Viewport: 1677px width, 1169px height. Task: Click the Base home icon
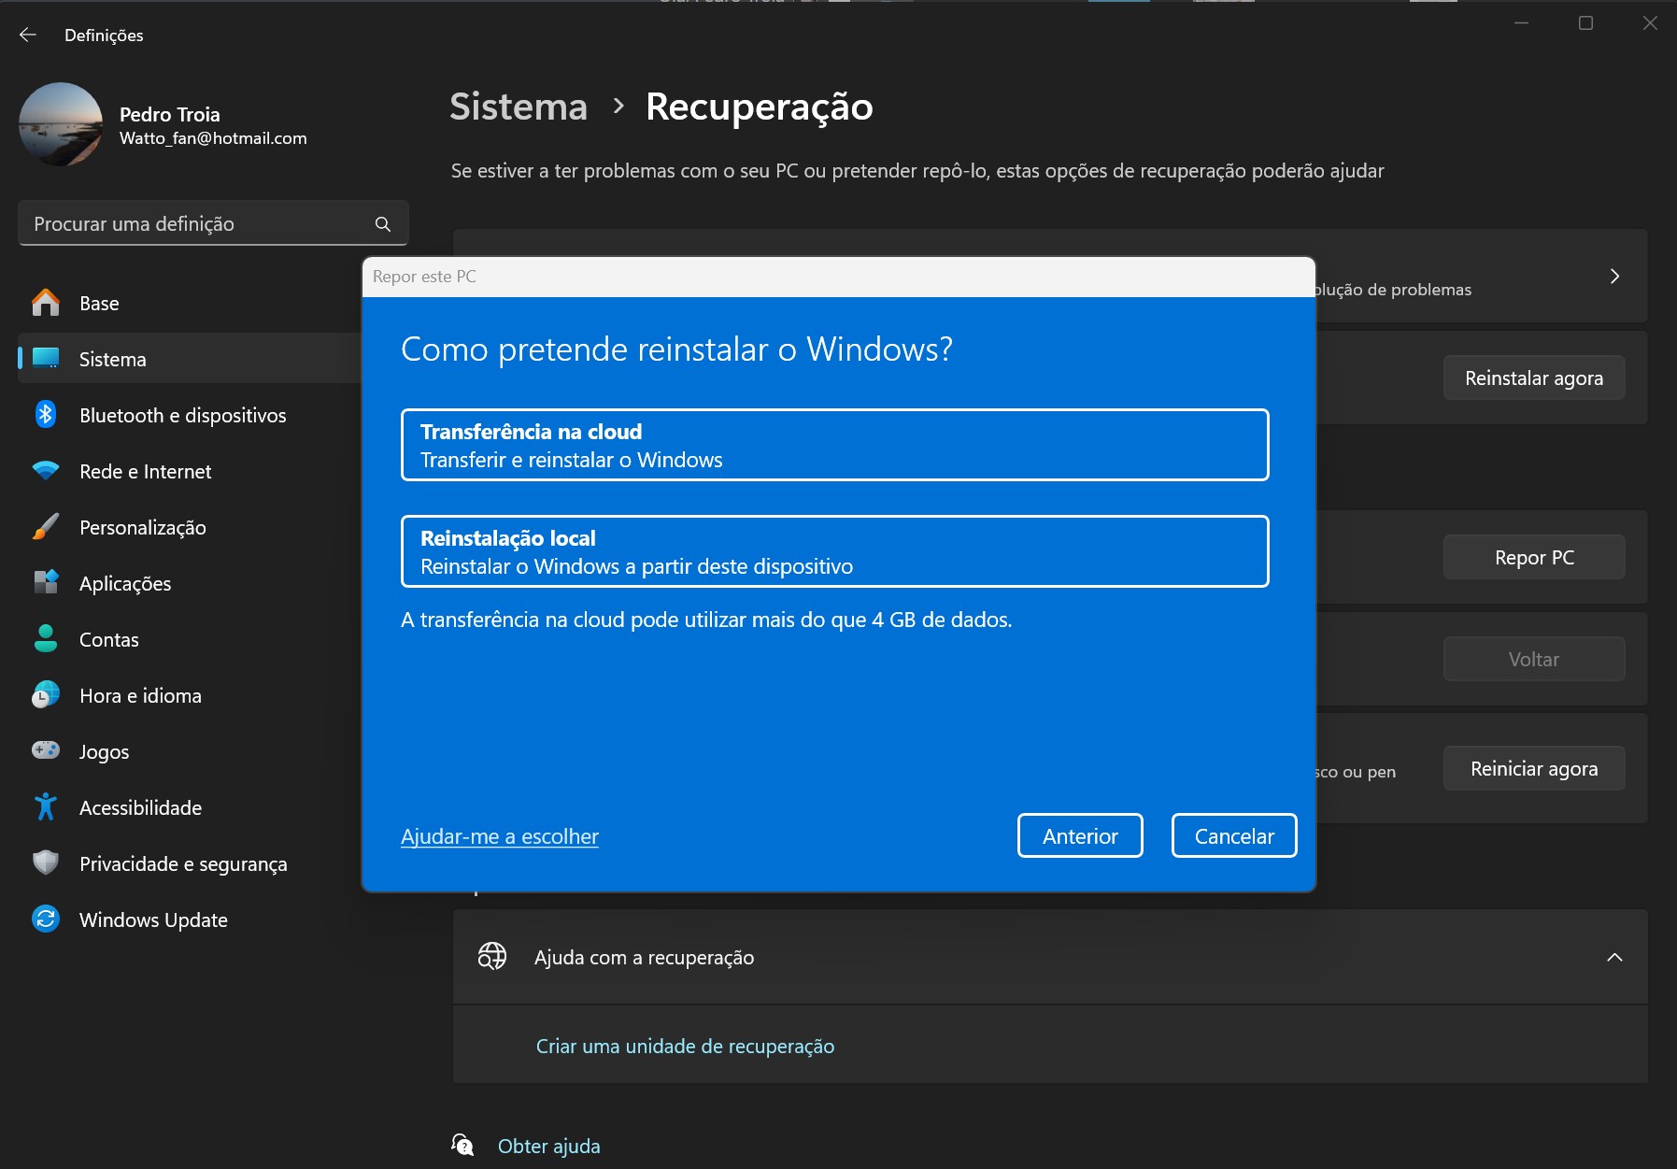pos(45,303)
